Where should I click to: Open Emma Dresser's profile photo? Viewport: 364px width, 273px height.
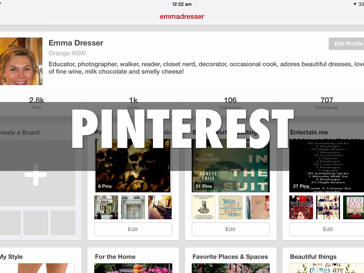click(x=21, y=61)
